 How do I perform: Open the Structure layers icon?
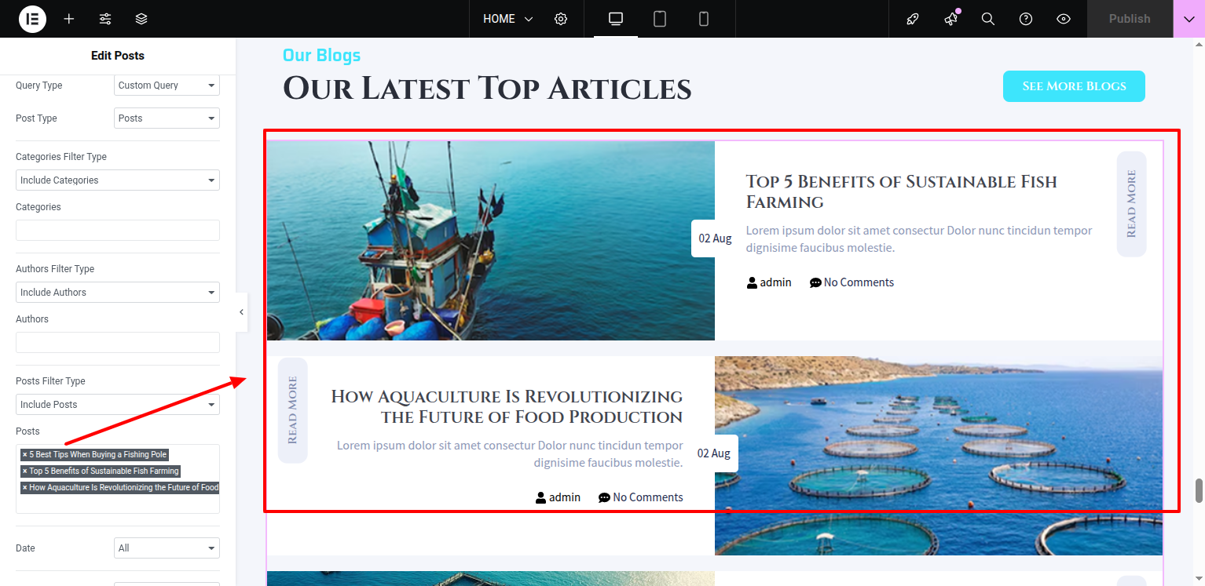tap(141, 19)
